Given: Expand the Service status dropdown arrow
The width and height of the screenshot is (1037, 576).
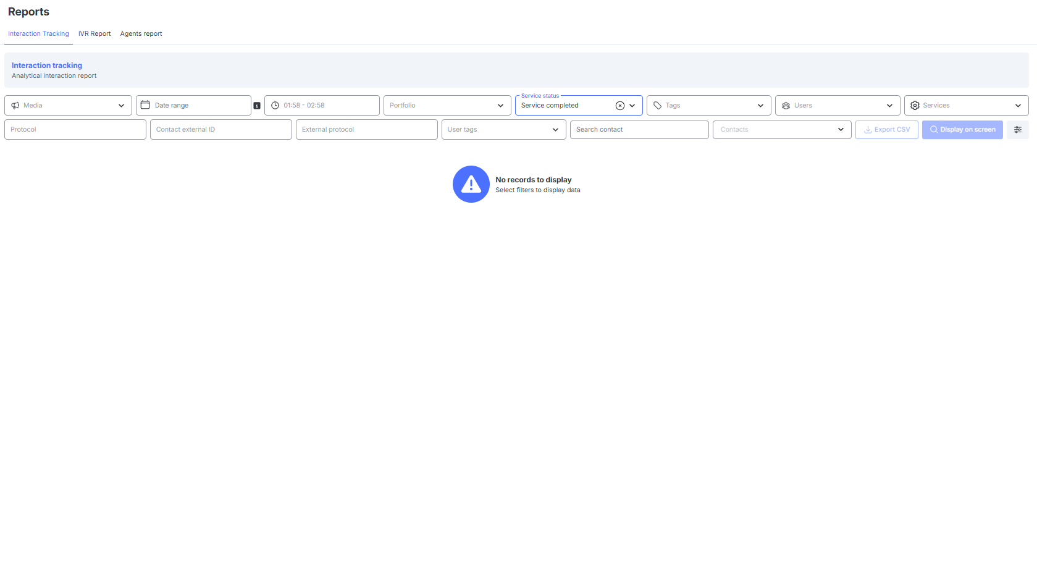Looking at the screenshot, I should (632, 106).
